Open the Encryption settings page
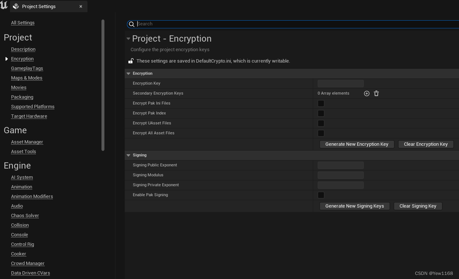 tap(22, 59)
